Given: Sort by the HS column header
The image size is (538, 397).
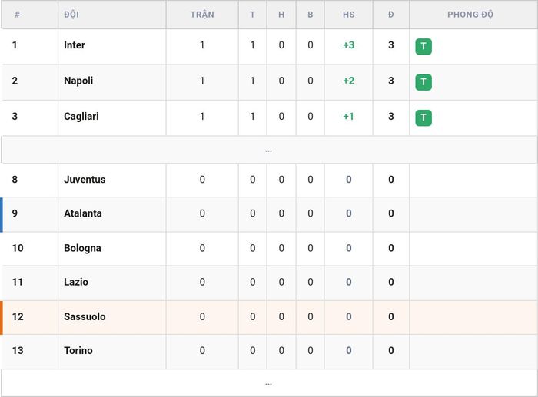Looking at the screenshot, I should click(x=349, y=15).
